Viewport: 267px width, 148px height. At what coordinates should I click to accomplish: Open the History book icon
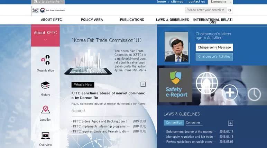[x=45, y=85]
